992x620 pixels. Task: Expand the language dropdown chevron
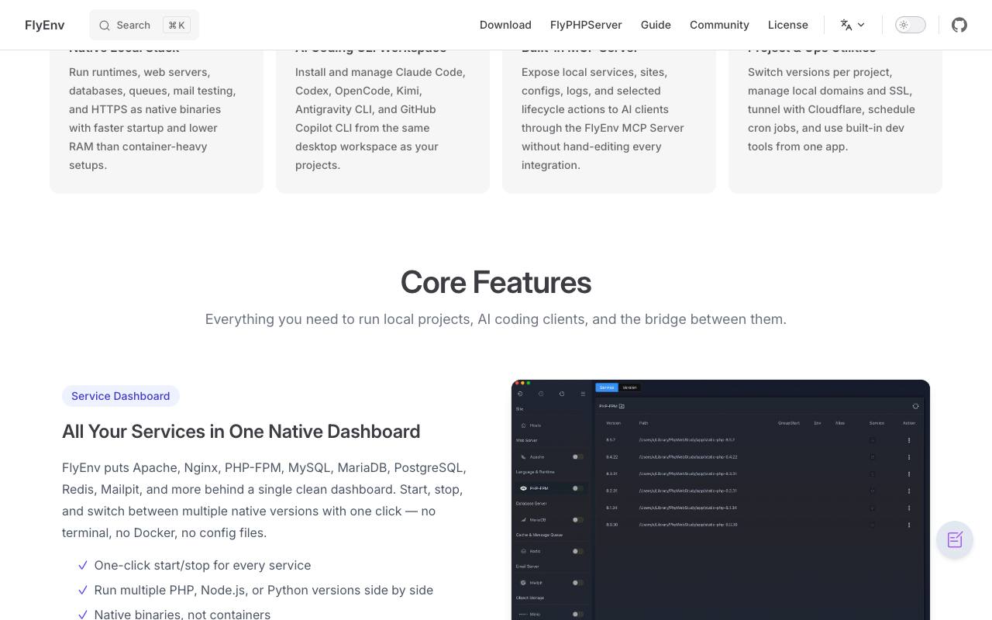click(861, 25)
